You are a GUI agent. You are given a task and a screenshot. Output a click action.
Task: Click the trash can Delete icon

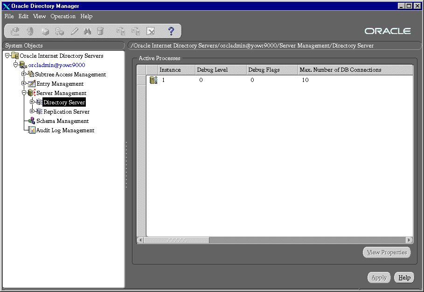[x=100, y=31]
